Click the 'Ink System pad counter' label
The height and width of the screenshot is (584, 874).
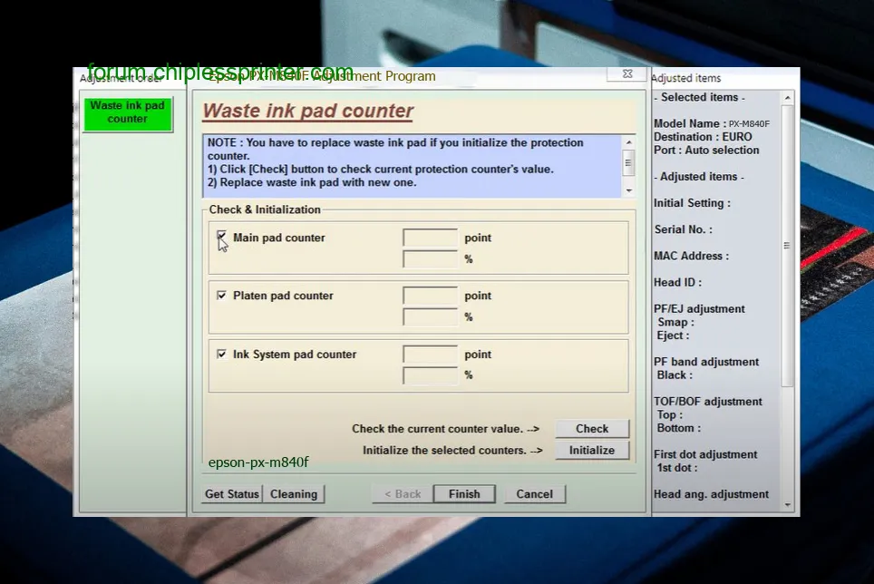(295, 354)
